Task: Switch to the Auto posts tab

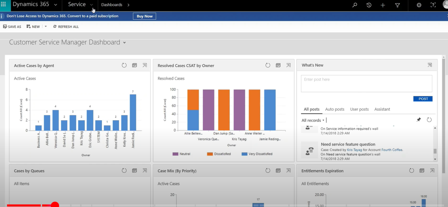Action: pyautogui.click(x=335, y=109)
